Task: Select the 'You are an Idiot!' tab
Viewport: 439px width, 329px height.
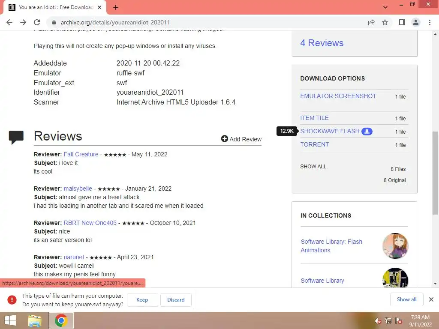Action: point(54,7)
